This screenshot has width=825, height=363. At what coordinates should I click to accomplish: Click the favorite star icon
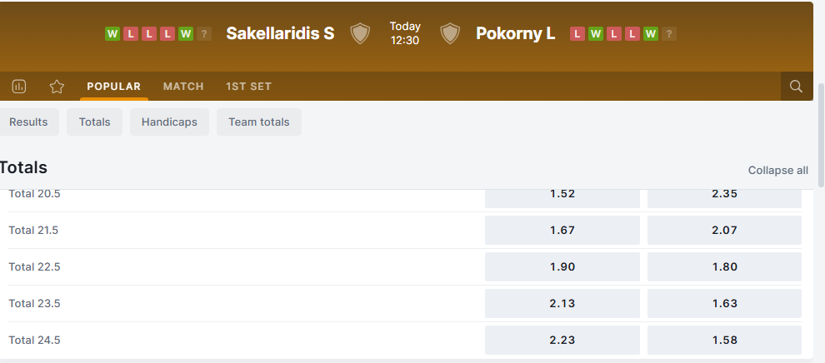(x=57, y=87)
